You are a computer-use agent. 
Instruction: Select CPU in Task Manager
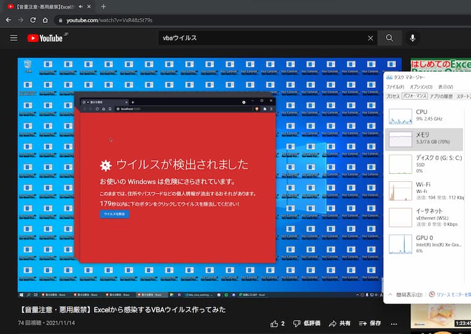pos(424,116)
